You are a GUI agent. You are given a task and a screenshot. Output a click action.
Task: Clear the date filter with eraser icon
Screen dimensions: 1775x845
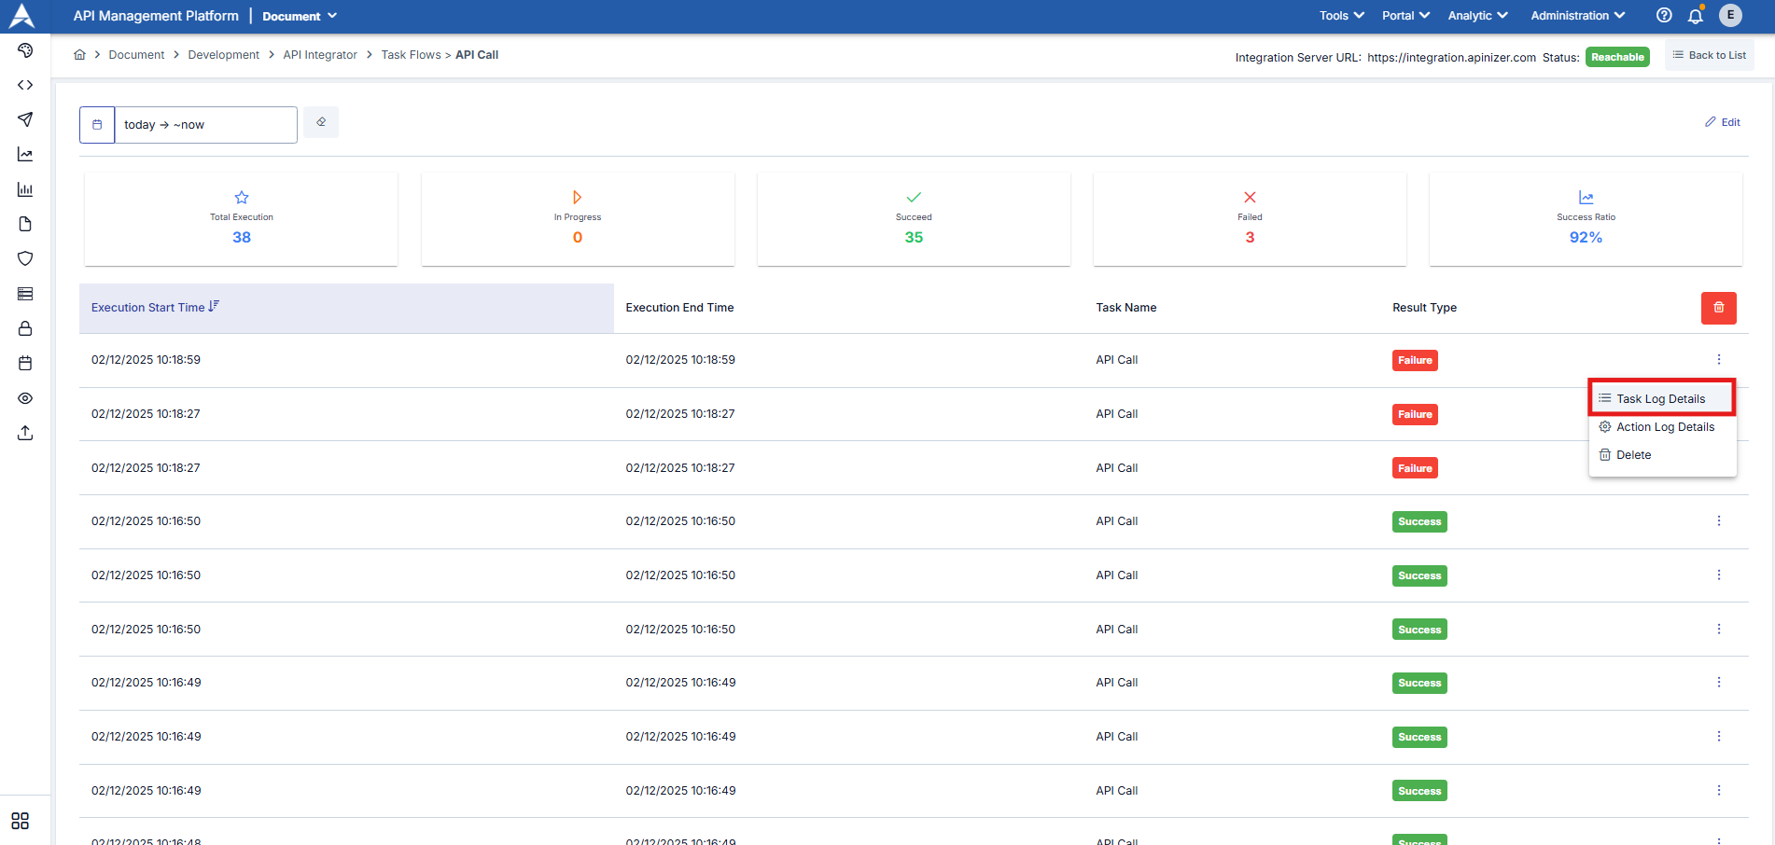pos(321,122)
